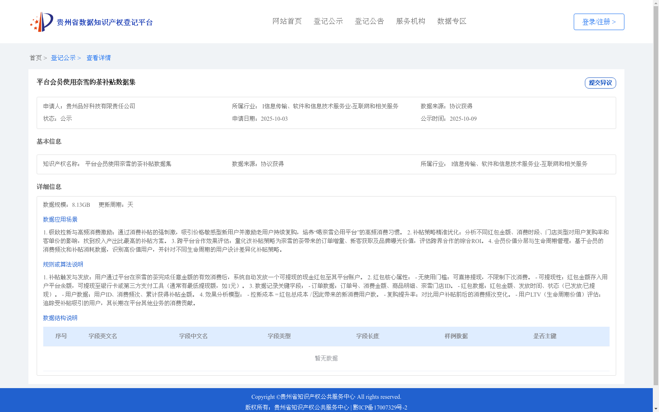Click the 状态:公示 text
Viewport: 659px width, 412px height.
58,119
